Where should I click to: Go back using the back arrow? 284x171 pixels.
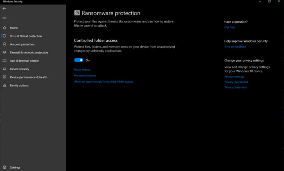point(4,9)
